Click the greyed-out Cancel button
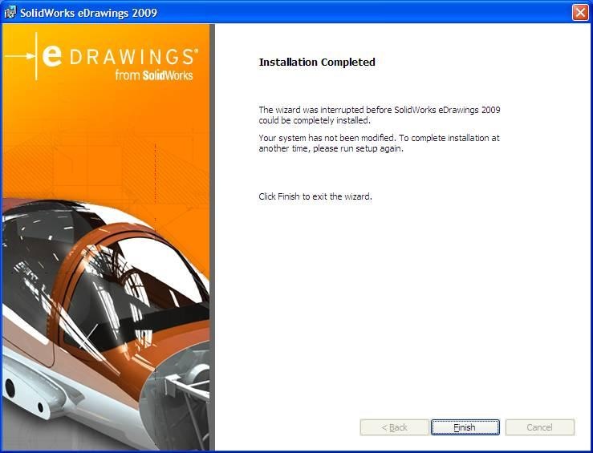 [x=540, y=427]
